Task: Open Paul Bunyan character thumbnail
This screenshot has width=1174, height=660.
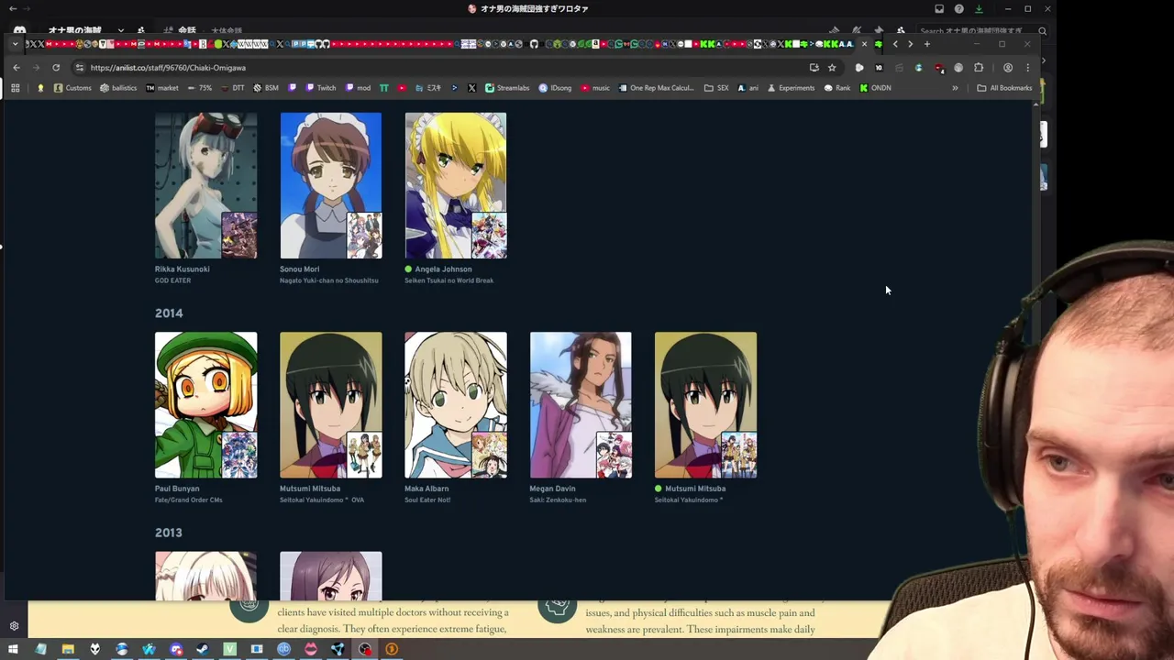Action: pyautogui.click(x=205, y=405)
